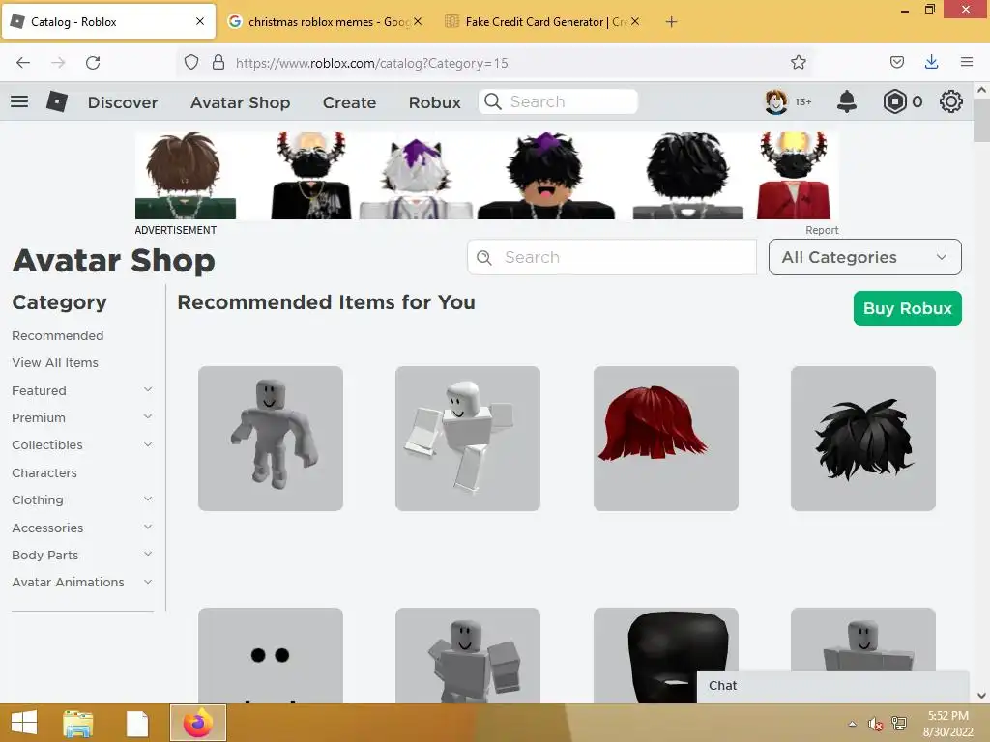
Task: Click the page vertical scrollbar thumb
Action: pos(981,120)
